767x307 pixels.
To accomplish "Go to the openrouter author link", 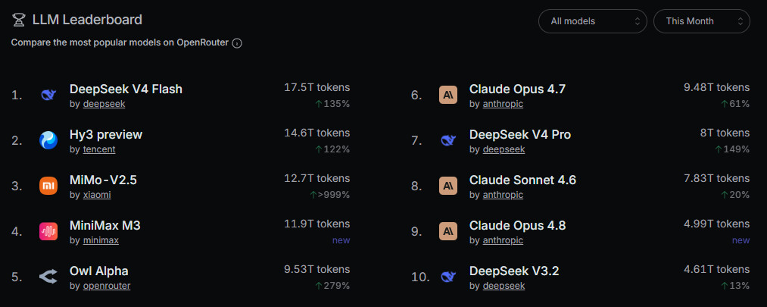I will (x=107, y=286).
